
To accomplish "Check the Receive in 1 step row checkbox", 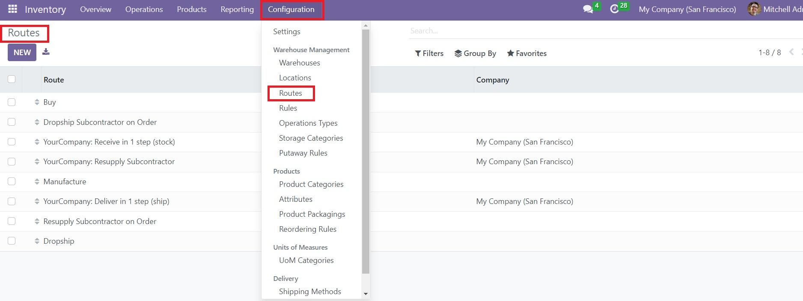I will tap(12, 142).
